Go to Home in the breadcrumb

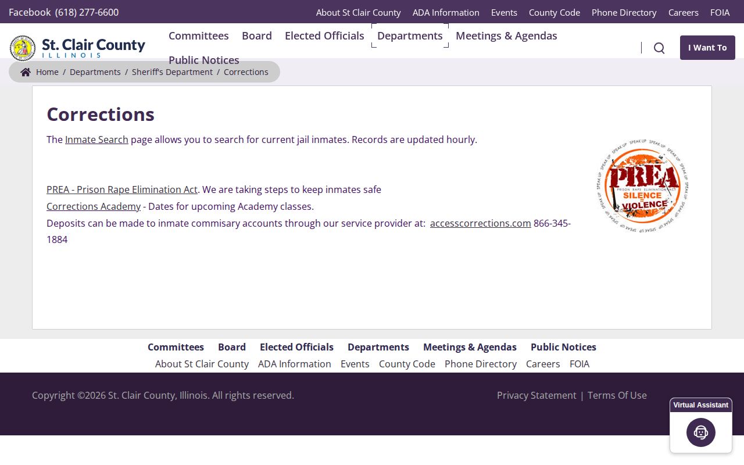(47, 72)
